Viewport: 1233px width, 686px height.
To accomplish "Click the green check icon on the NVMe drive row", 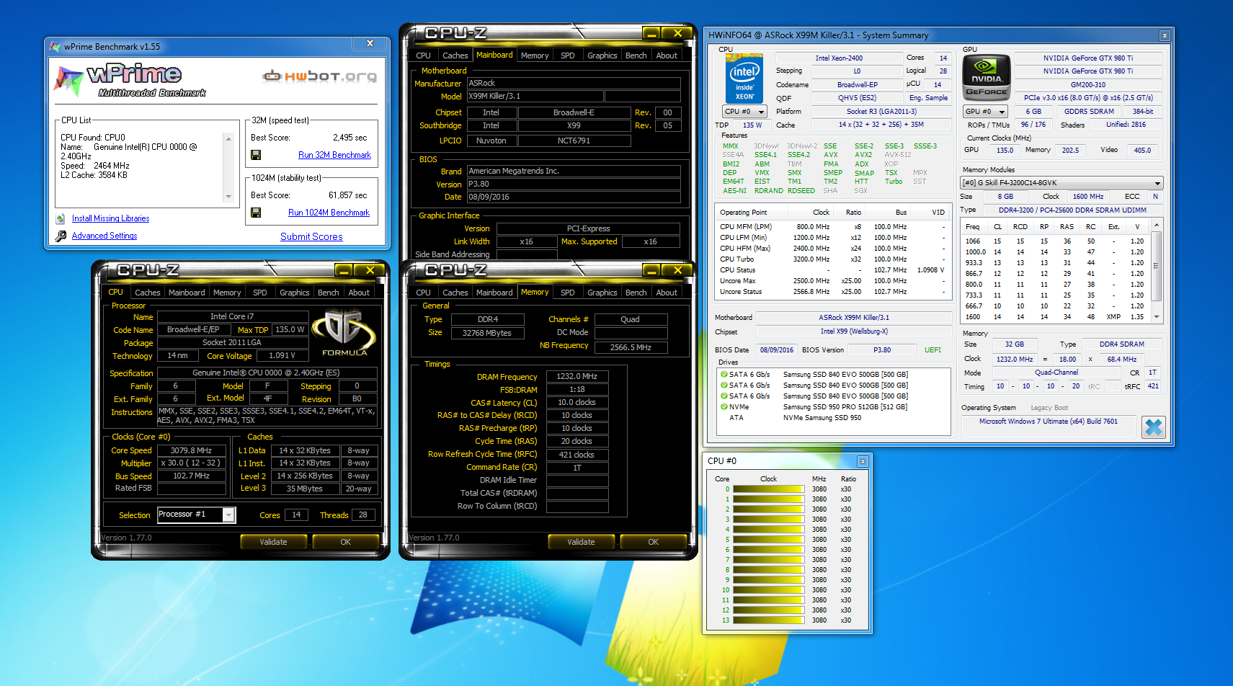I will click(x=724, y=406).
